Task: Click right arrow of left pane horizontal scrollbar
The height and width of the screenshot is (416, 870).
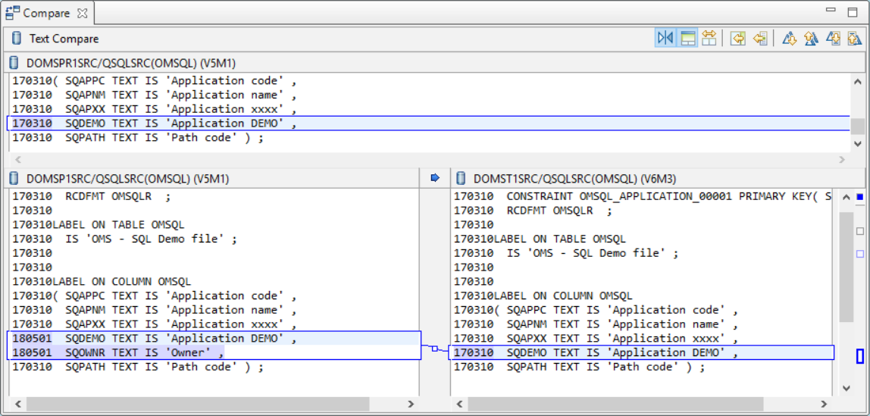Action: [x=411, y=405]
